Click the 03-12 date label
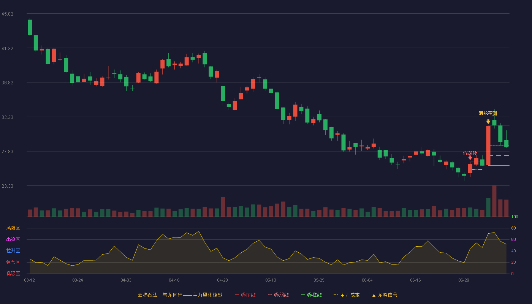This screenshot has width=532, height=304. 29,280
